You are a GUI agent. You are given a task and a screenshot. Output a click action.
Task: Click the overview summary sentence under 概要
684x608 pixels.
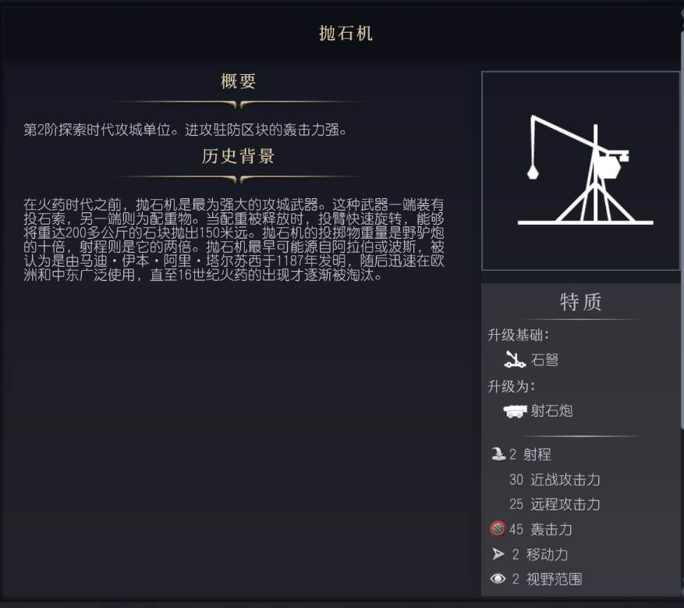pos(185,130)
